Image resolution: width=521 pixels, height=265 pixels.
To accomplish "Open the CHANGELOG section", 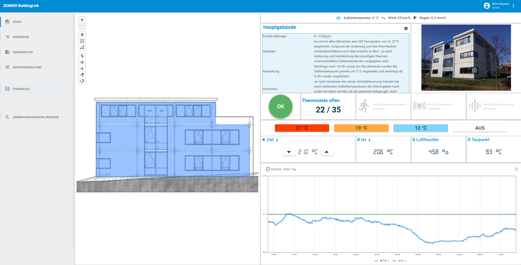I will pos(22,89).
